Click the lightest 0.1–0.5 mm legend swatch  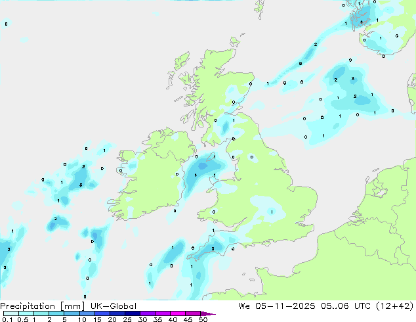tap(11, 313)
